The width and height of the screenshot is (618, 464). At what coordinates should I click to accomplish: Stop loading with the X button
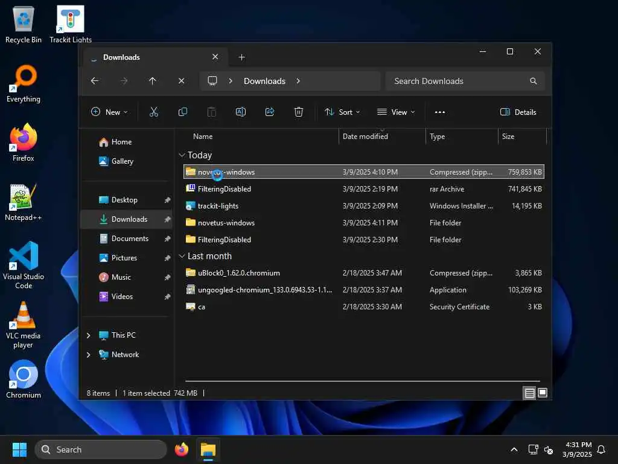181,81
